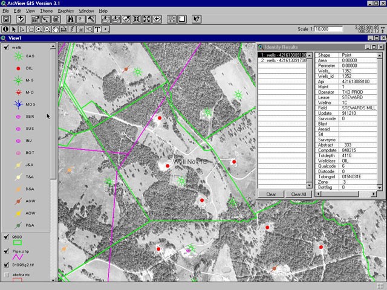Viewport: 387px width, 290px height.
Task: Click the context Help pointer icon
Action: (196, 19)
